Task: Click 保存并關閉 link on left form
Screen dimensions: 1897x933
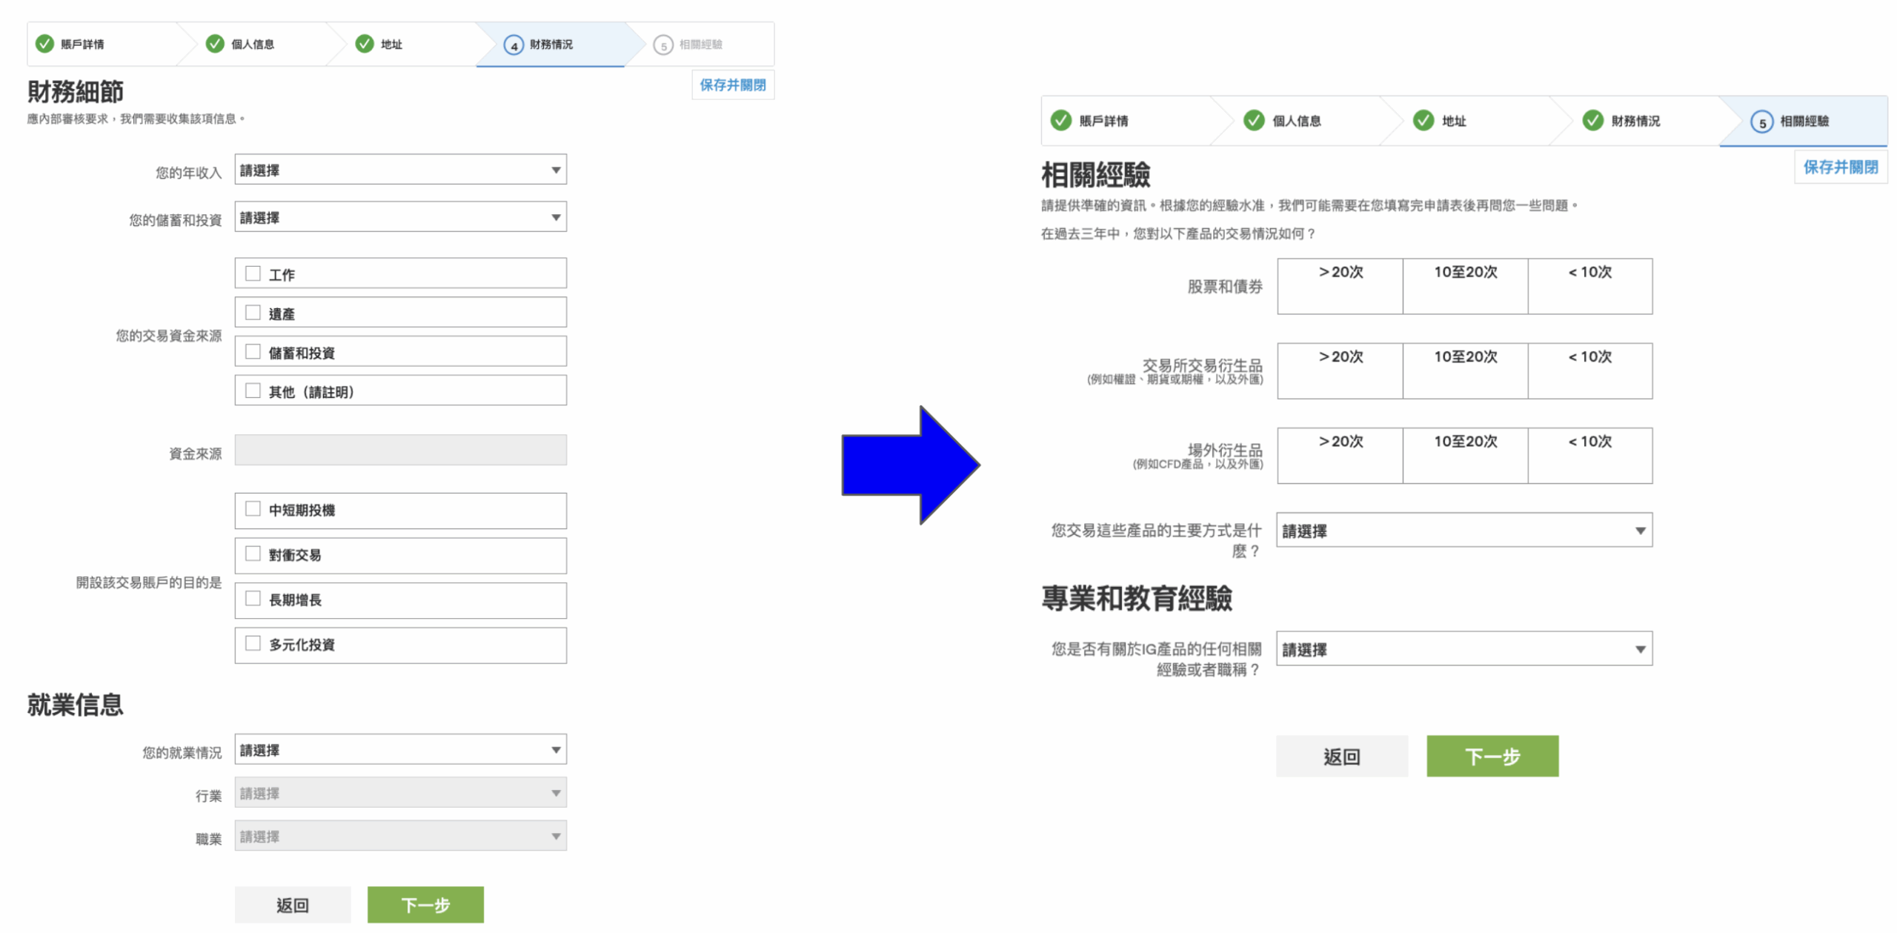Action: (x=732, y=85)
